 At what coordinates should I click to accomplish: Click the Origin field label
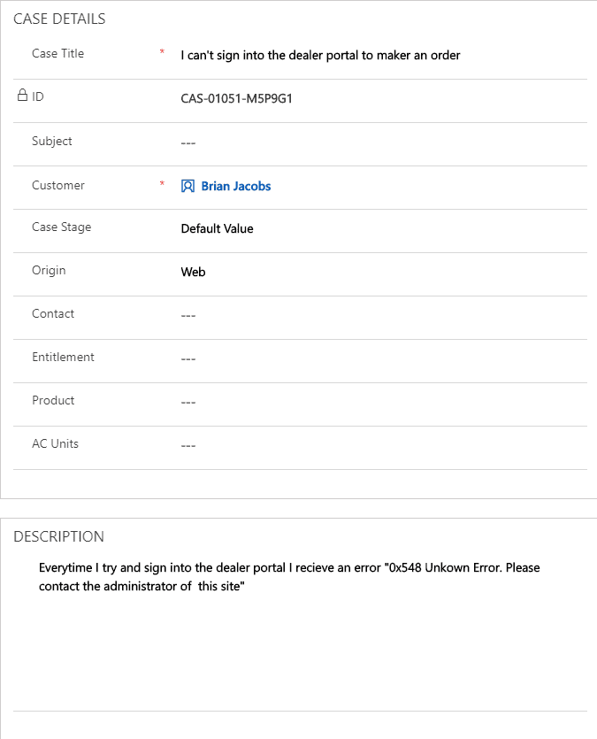[49, 271]
